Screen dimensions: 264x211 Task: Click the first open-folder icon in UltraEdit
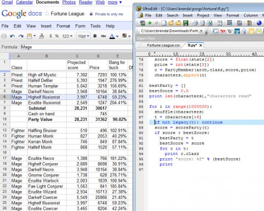(171, 23)
